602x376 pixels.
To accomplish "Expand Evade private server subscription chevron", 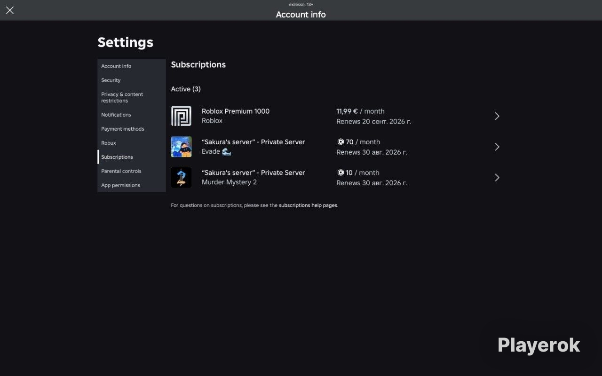I will (497, 147).
